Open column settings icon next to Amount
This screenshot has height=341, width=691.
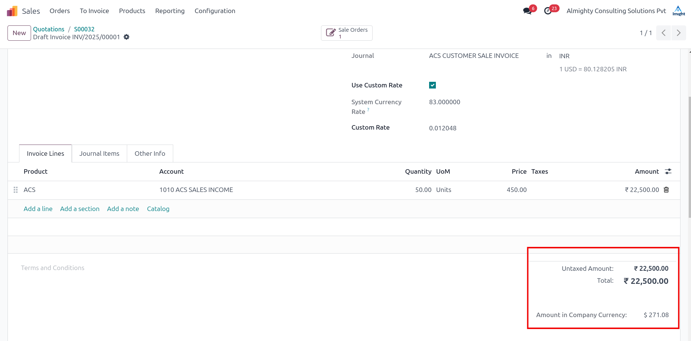point(668,171)
